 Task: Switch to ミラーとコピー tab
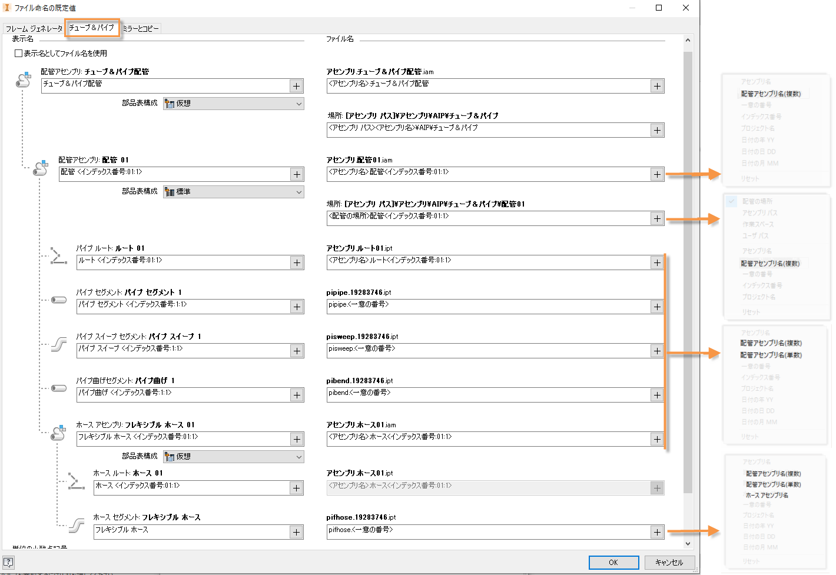tap(141, 28)
